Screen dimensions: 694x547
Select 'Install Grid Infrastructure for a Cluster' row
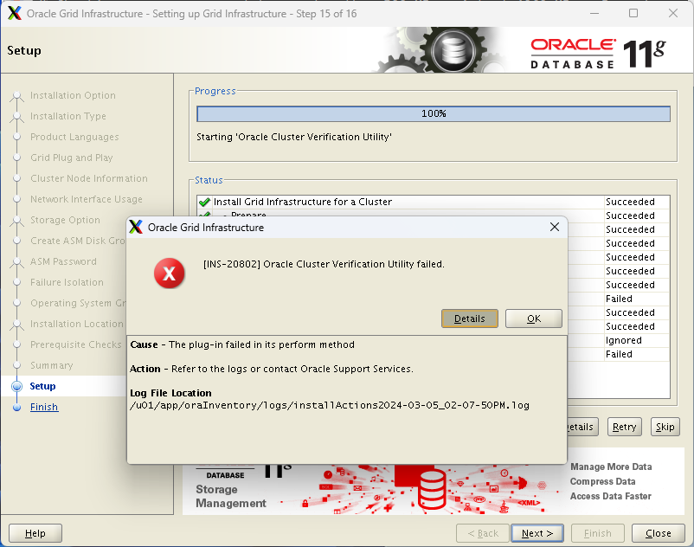[x=434, y=202]
